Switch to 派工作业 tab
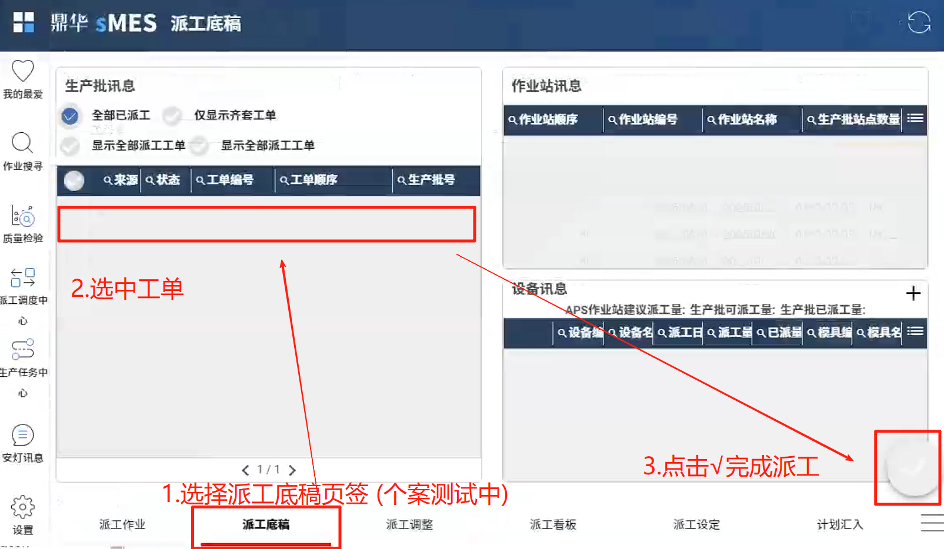Screen dimensions: 944x549 point(122,524)
